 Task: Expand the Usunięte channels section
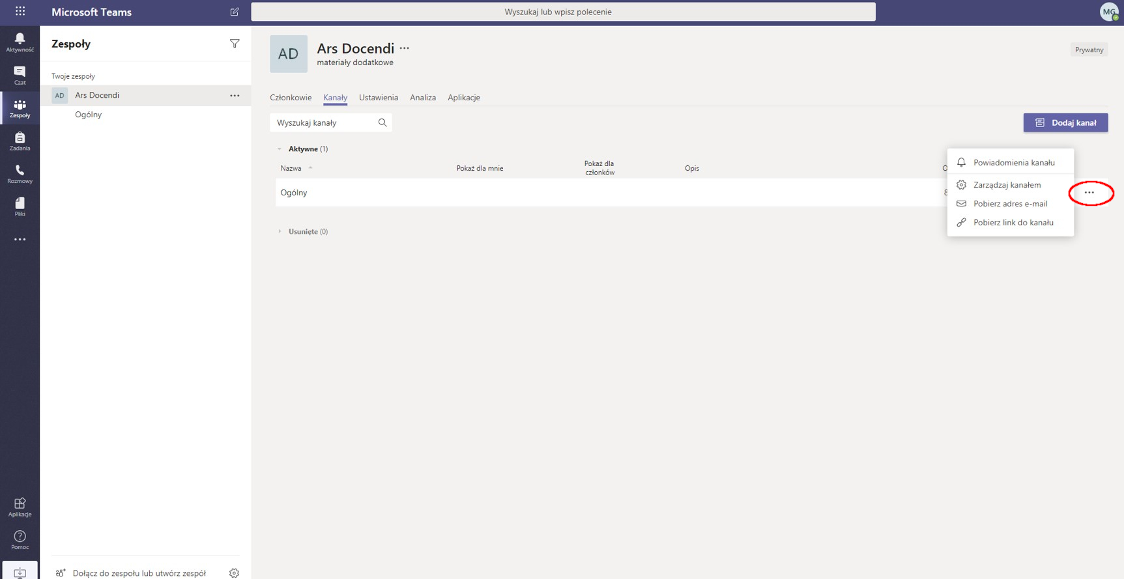(280, 232)
